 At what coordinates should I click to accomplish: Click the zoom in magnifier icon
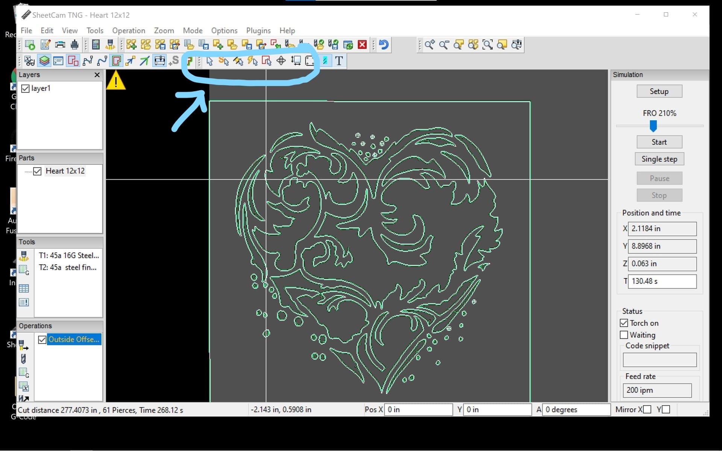coord(429,45)
